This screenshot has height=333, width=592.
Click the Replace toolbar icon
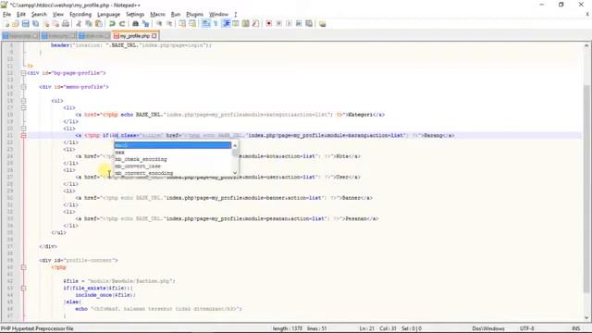145,24
